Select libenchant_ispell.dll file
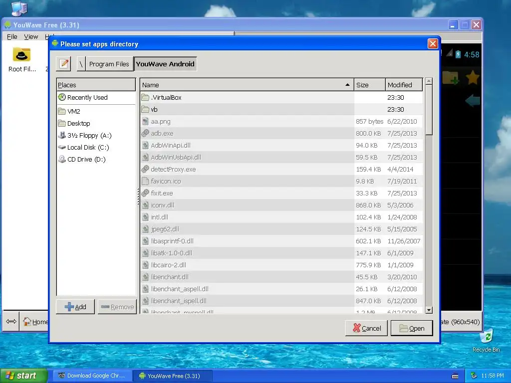 tap(282, 301)
